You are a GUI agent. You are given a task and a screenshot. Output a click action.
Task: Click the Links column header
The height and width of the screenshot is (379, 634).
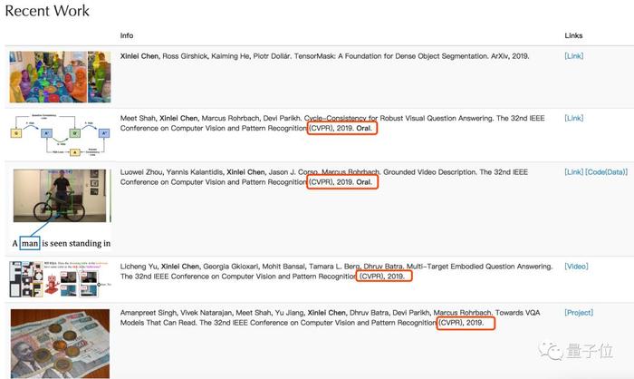click(x=573, y=35)
